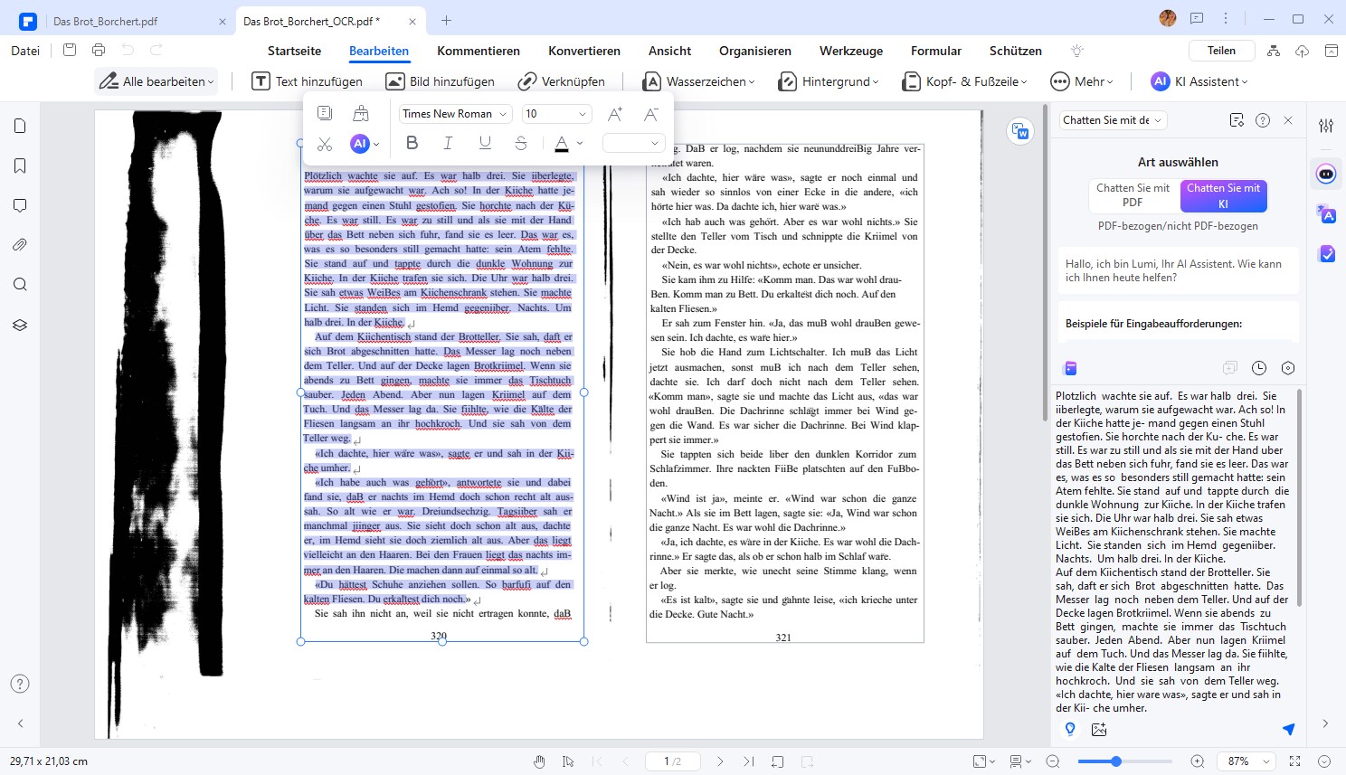This screenshot has height=775, width=1346.
Task: Close the AI assistant panel
Action: point(1288,120)
